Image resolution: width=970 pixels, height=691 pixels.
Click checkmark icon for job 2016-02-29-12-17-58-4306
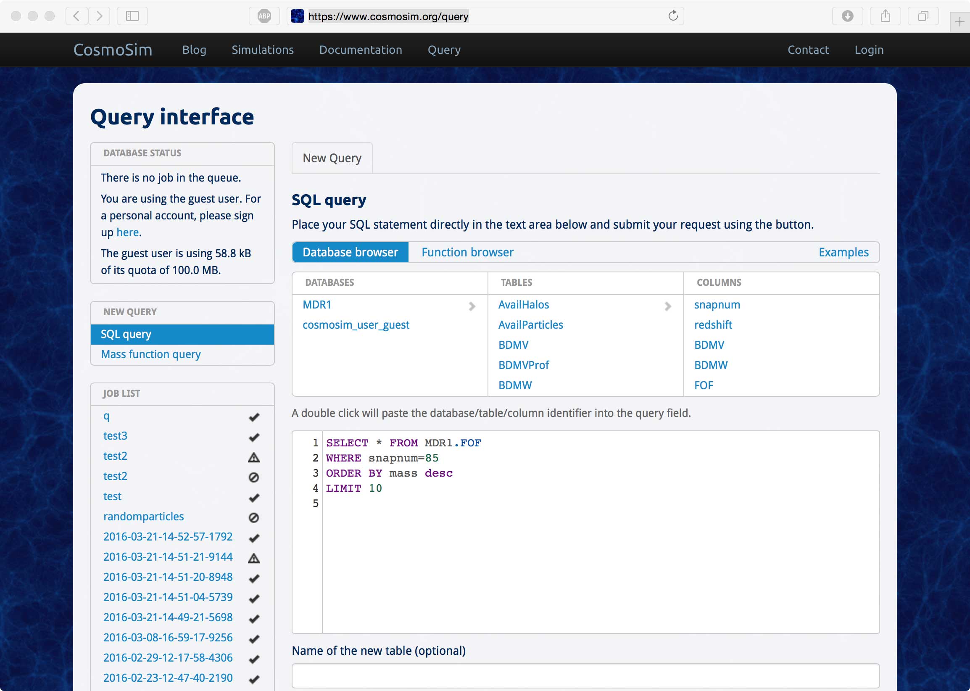(x=254, y=659)
